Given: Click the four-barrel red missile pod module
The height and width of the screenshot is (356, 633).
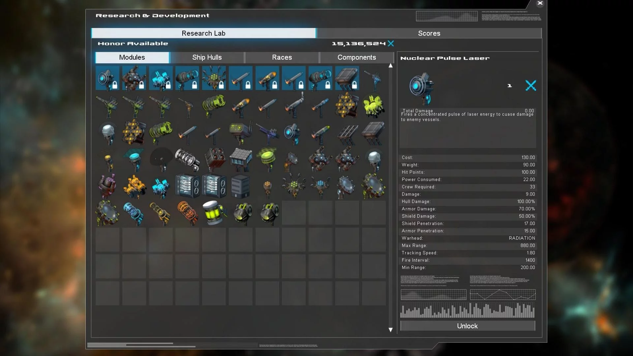Looking at the screenshot, I should tap(214, 159).
